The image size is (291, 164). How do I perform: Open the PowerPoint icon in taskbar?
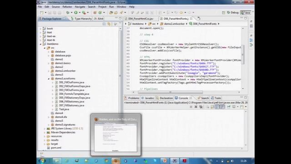(165, 161)
